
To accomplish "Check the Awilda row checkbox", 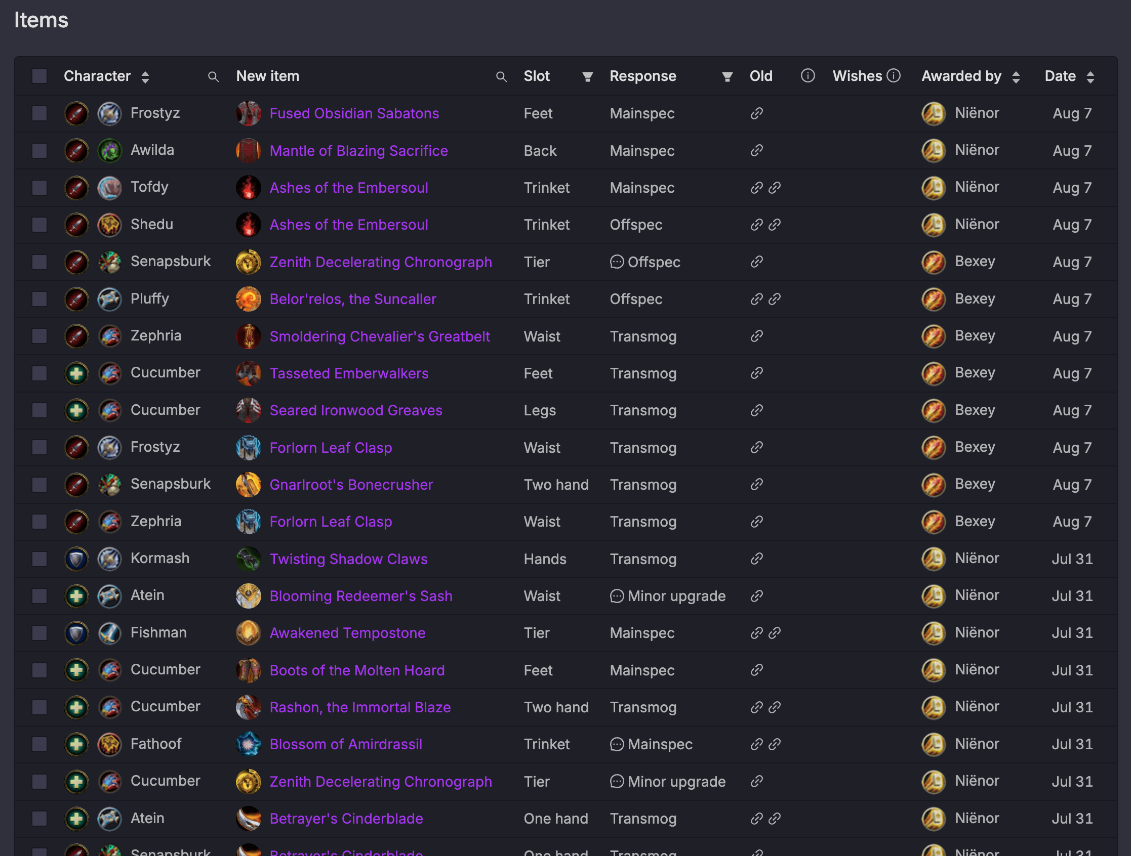I will pos(39,151).
